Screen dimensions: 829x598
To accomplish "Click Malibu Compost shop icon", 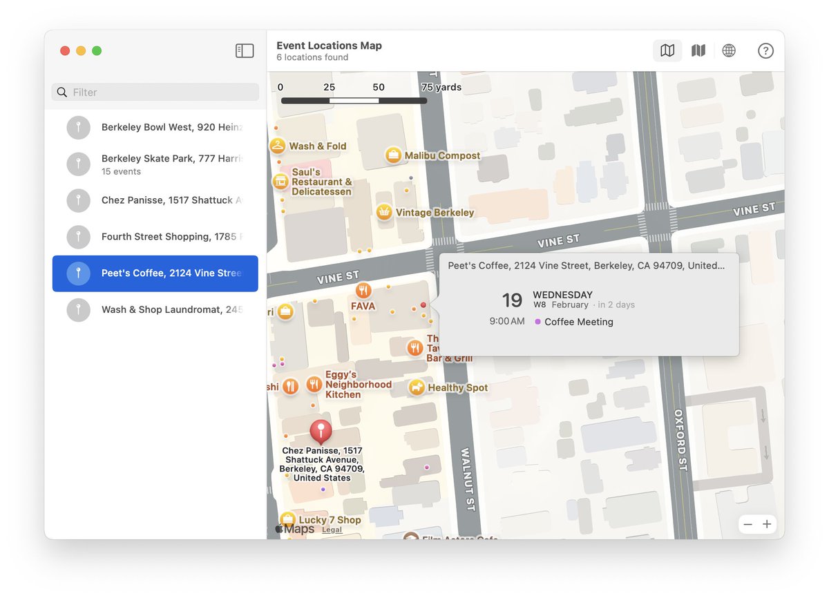I will click(393, 155).
